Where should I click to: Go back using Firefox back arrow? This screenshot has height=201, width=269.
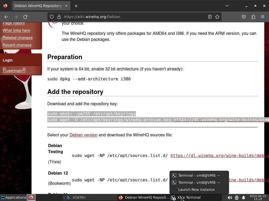click(6, 17)
